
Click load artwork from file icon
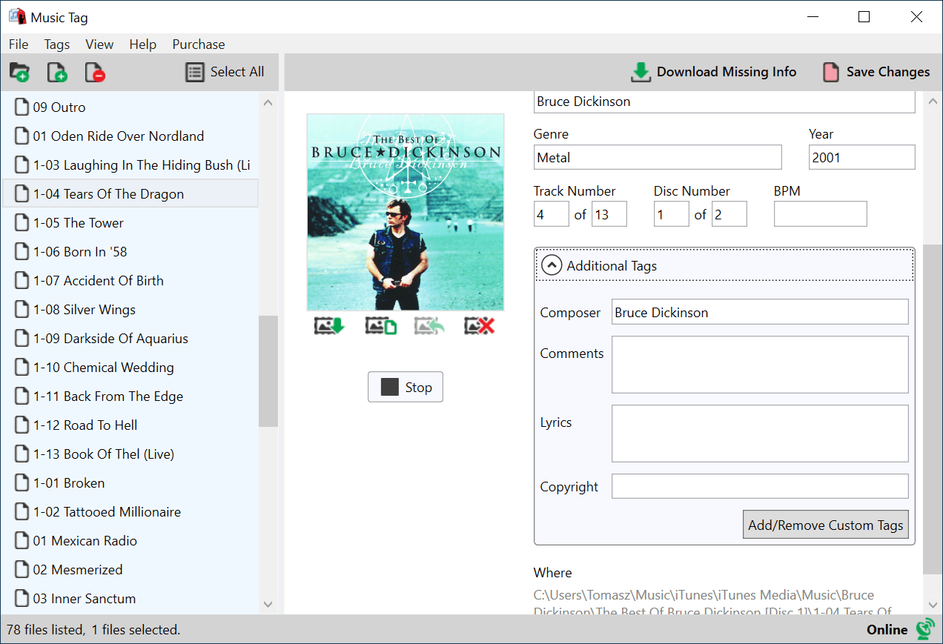(381, 326)
